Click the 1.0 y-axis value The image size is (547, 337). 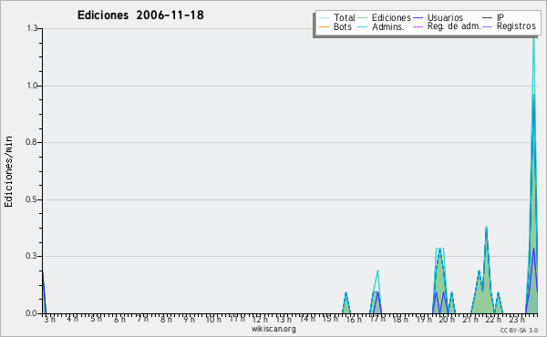32,86
